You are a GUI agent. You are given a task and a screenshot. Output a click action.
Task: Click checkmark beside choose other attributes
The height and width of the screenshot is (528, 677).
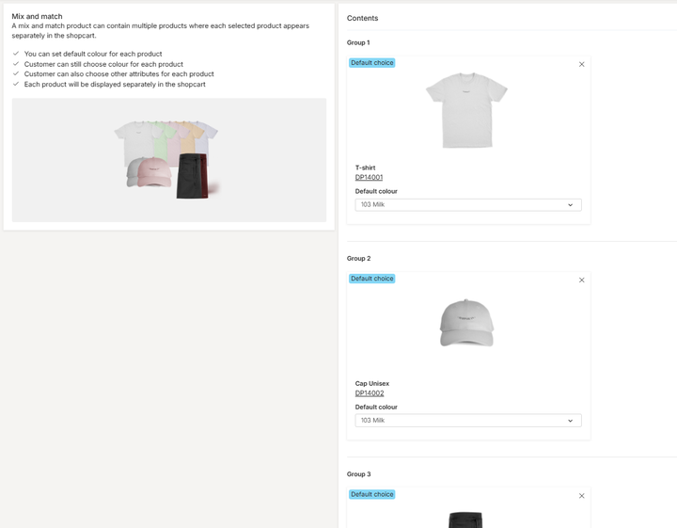[x=16, y=74]
